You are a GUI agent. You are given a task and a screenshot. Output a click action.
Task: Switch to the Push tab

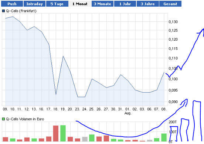[x=12, y=4]
